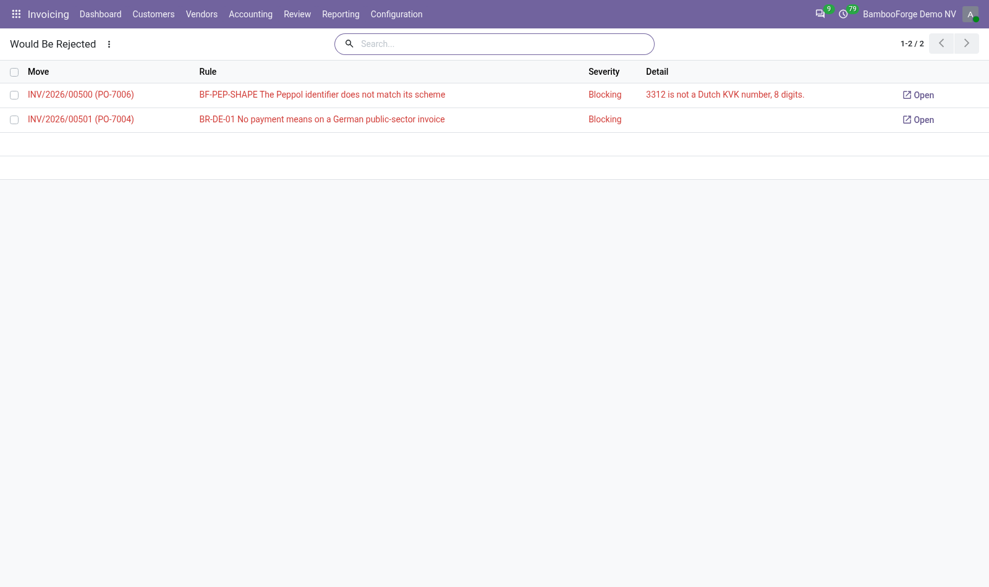Tick checkbox for INV/2026/00500 row

coord(14,95)
